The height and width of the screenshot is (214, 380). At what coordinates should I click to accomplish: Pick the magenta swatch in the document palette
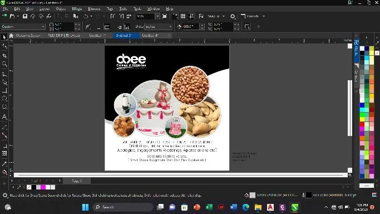pyautogui.click(x=43, y=187)
